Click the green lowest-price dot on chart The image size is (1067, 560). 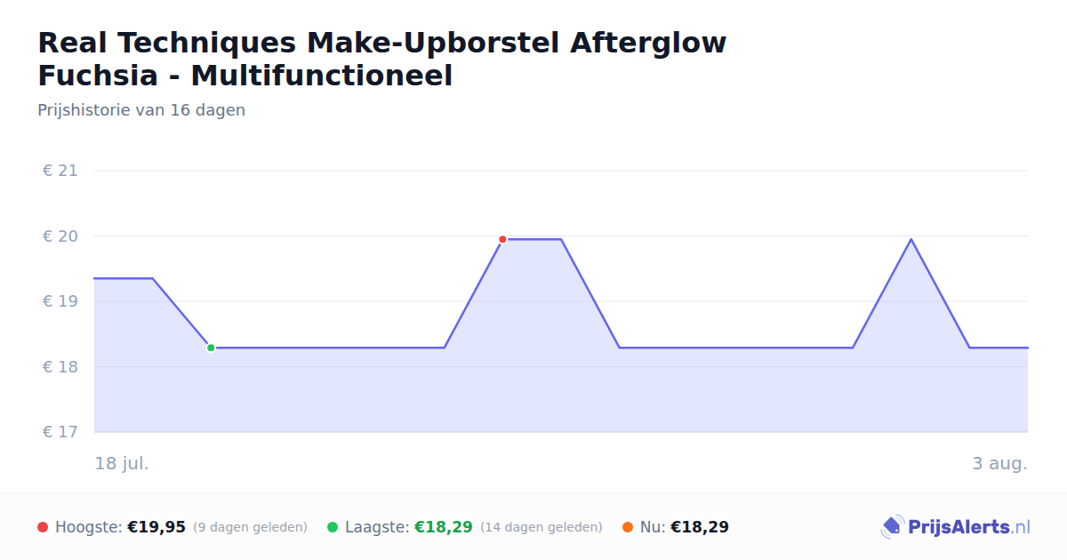pos(211,348)
